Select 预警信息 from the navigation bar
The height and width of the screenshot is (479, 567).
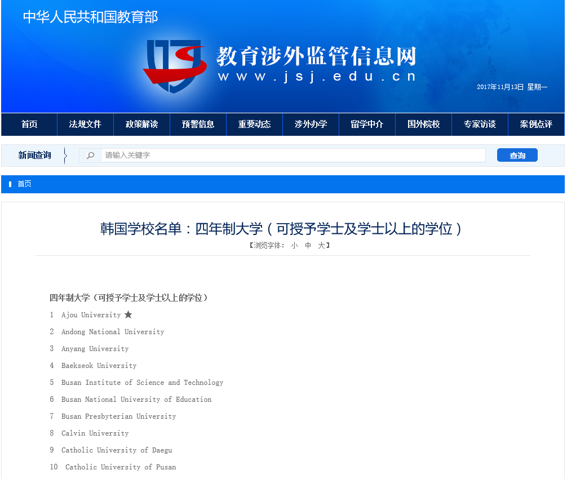tap(198, 125)
